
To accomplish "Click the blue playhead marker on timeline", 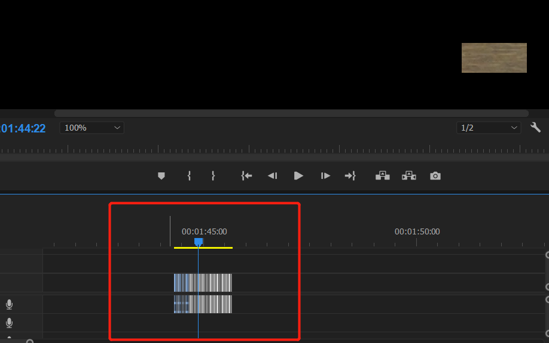I will [x=199, y=242].
